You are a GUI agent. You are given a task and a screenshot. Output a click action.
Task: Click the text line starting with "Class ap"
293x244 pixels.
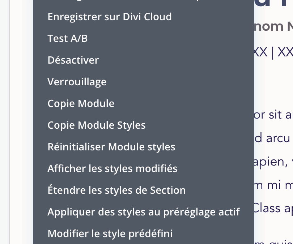pos(274,208)
